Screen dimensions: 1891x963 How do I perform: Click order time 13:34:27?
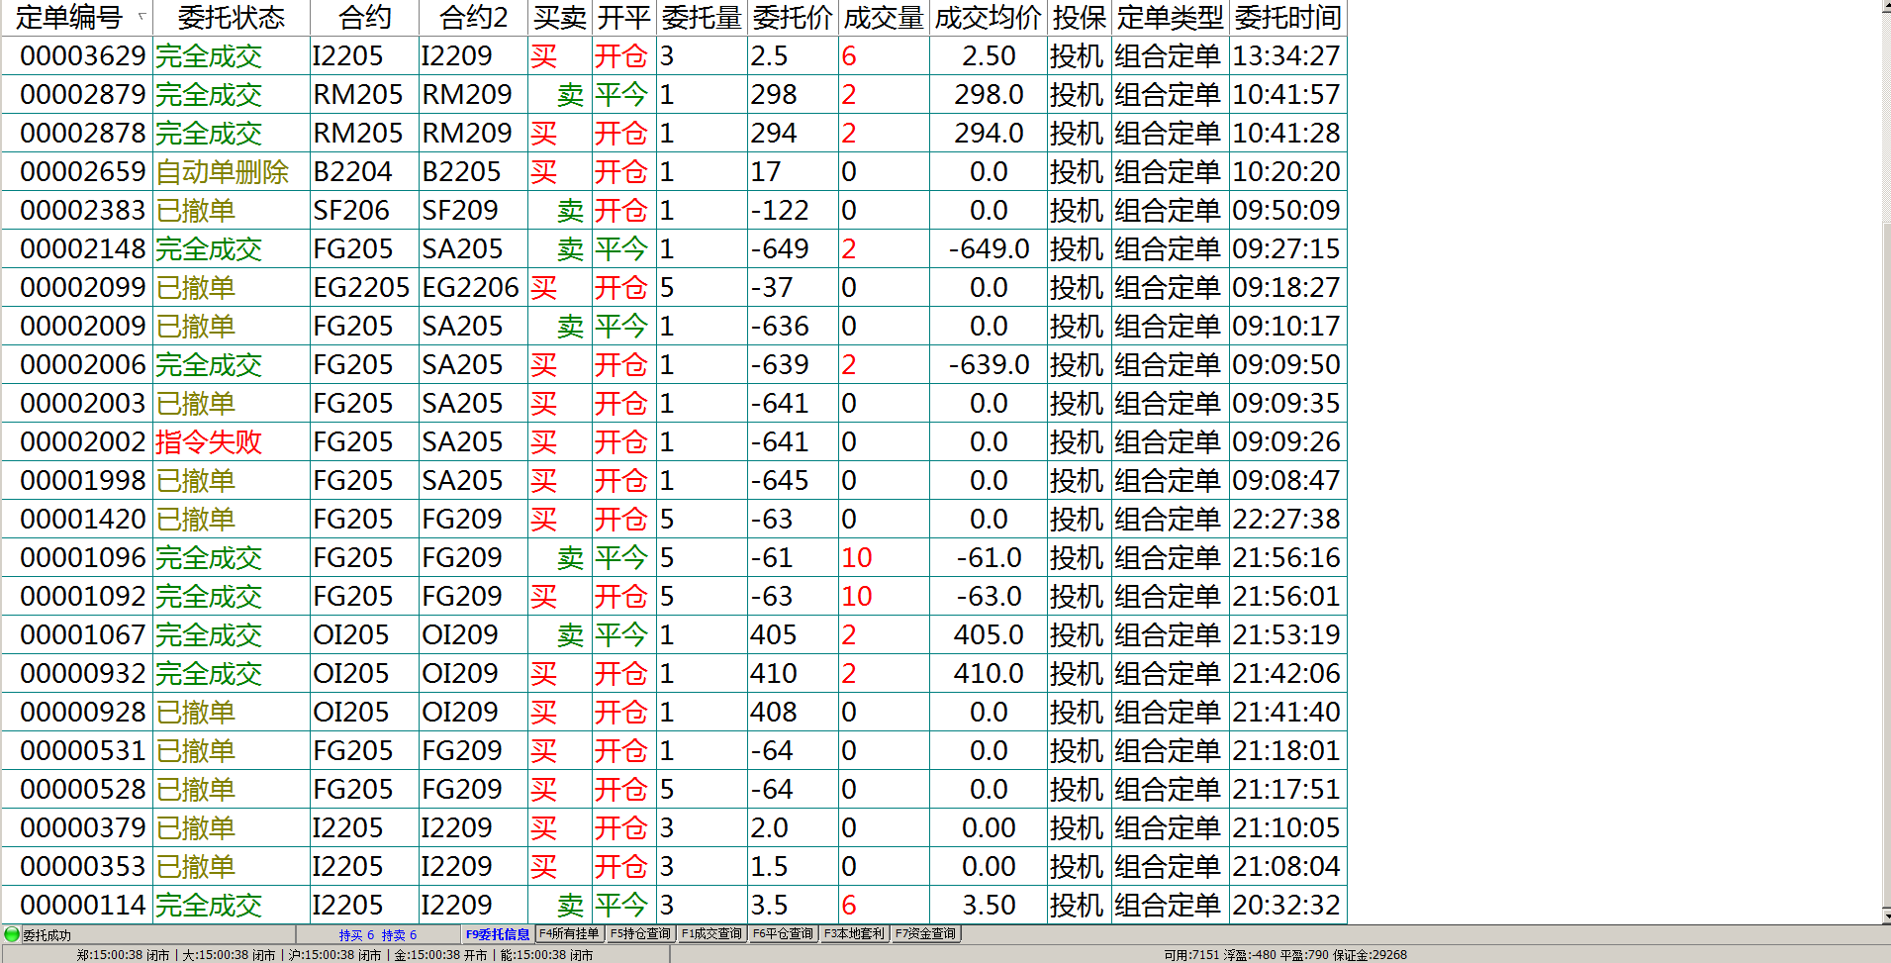coord(1286,56)
